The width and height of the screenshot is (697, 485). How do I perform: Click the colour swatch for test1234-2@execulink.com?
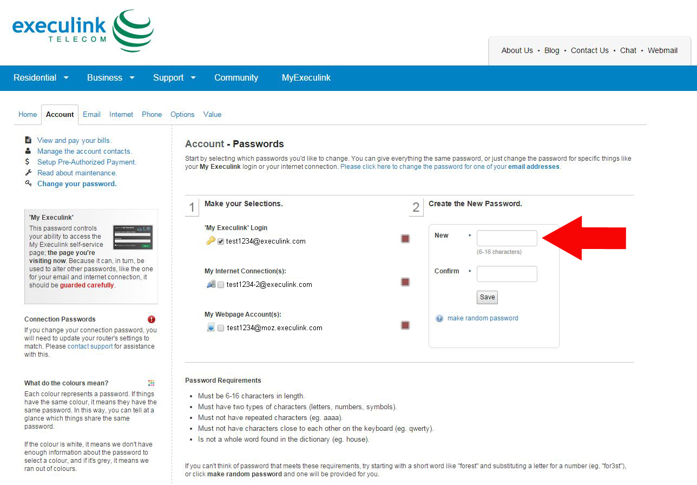pos(405,282)
